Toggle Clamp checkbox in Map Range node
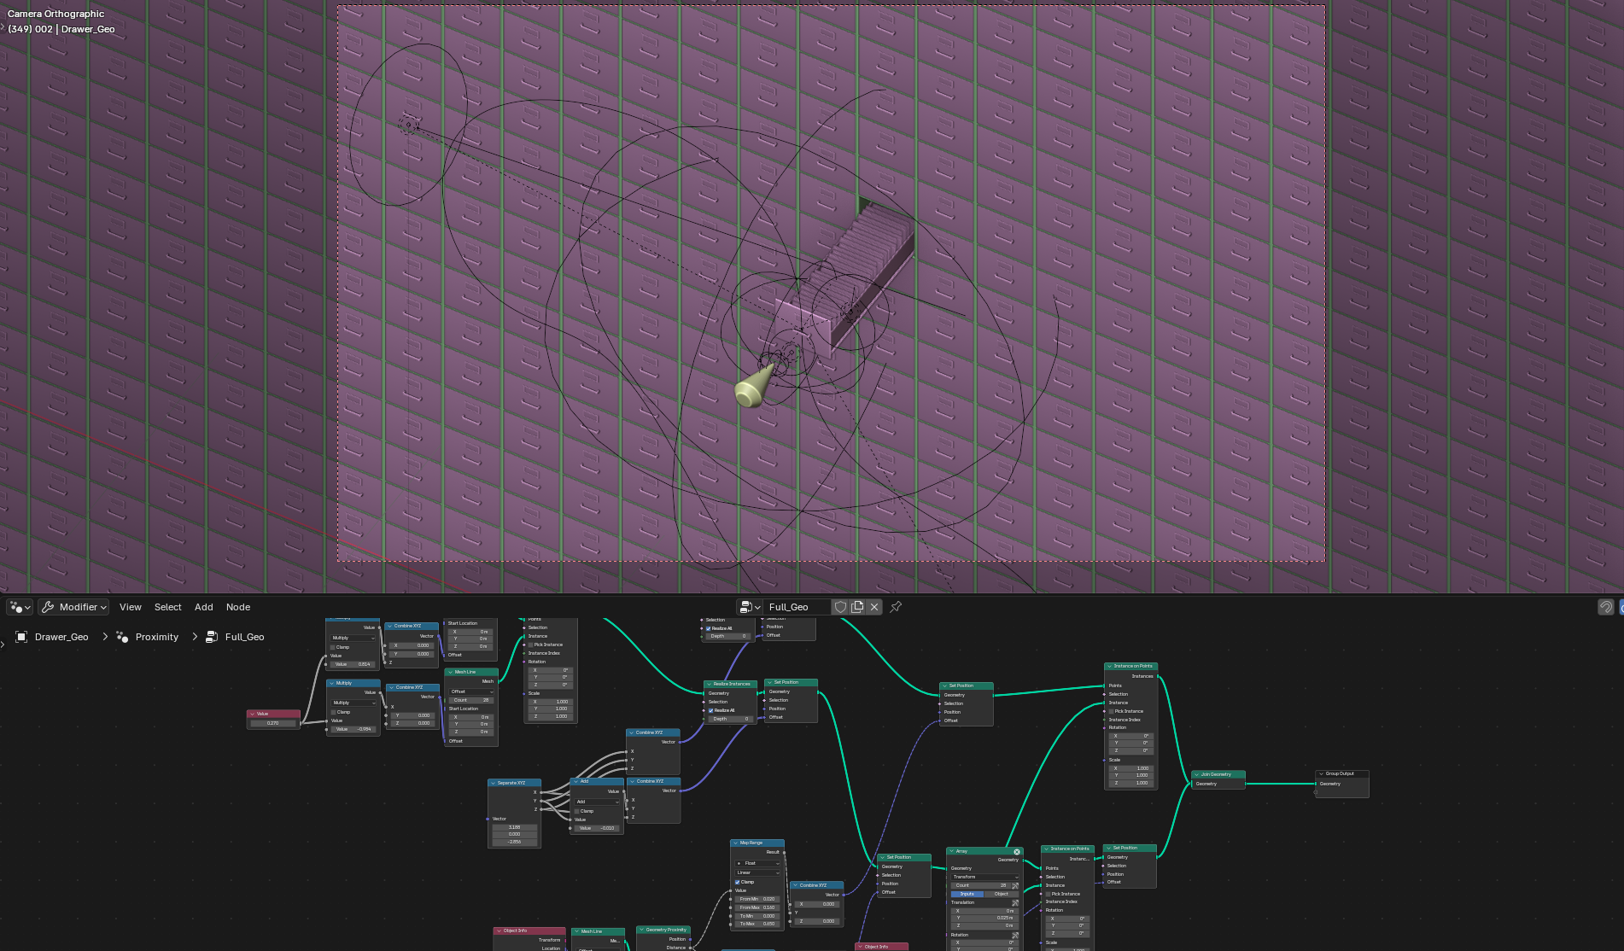 pyautogui.click(x=738, y=882)
